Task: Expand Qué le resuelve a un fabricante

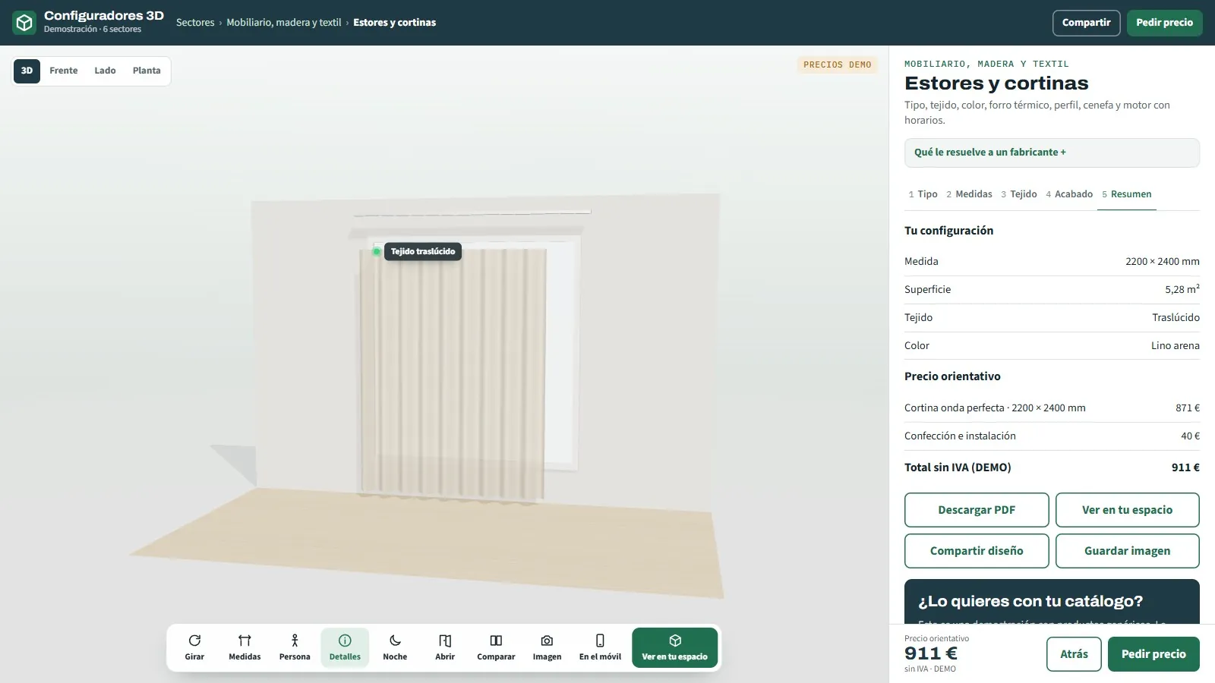Action: pos(1052,153)
